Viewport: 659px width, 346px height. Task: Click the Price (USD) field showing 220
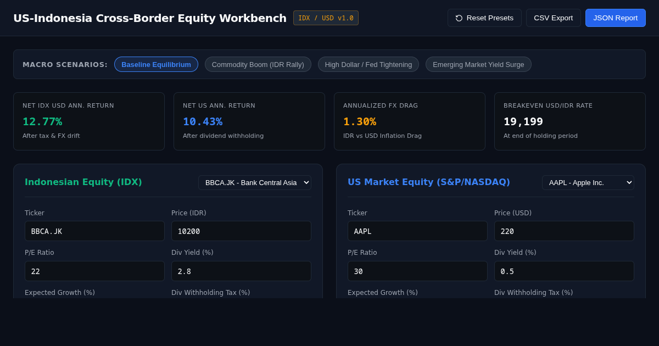coord(564,231)
